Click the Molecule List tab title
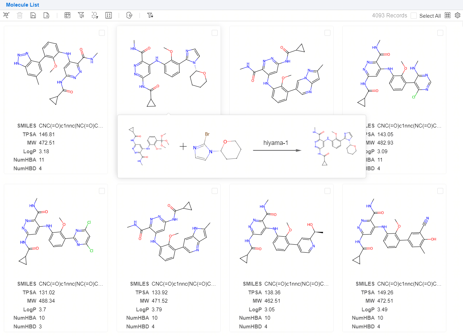463x336 pixels. [x=23, y=5]
